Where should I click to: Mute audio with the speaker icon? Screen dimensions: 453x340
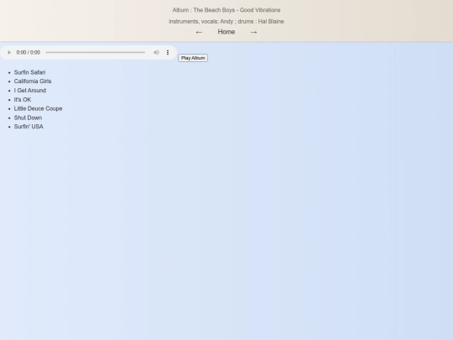coord(156,52)
